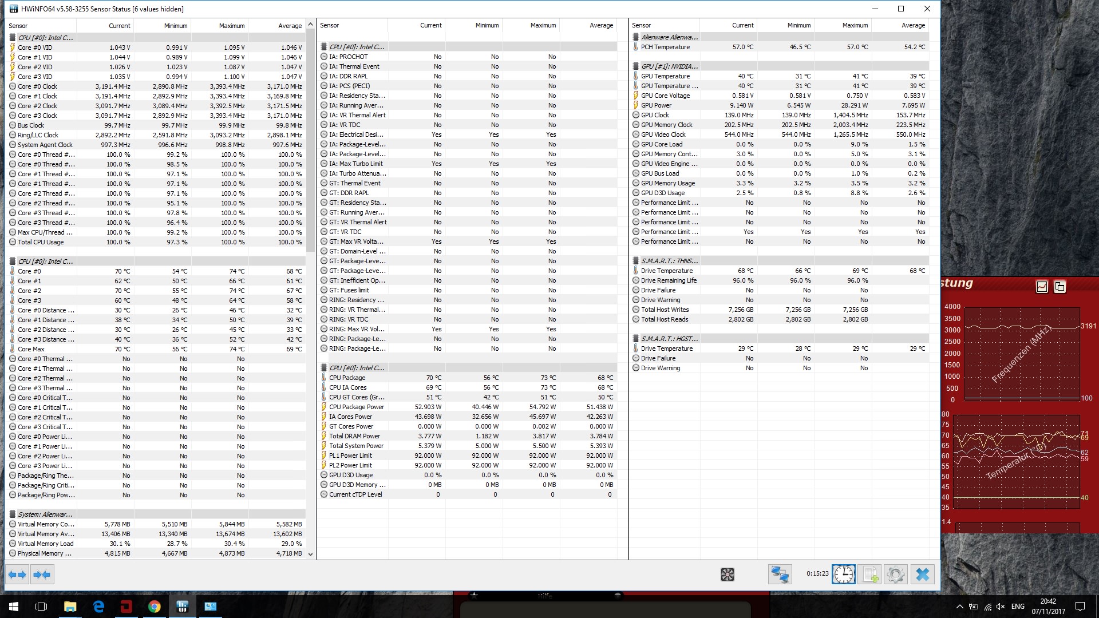
Task: Click the Average column header in right panel
Action: click(899, 25)
